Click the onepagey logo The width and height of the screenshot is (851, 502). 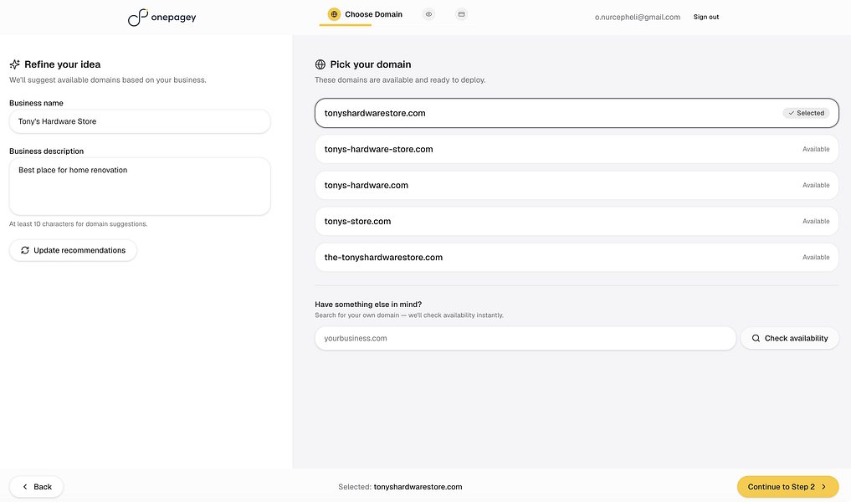pos(161,18)
